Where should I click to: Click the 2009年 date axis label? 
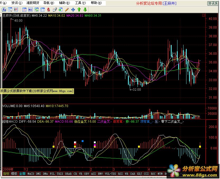[8, 169]
